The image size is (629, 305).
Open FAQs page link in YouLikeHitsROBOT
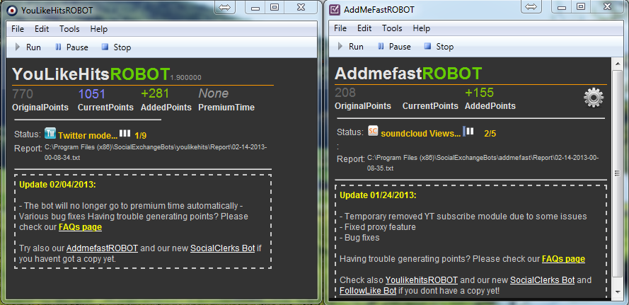coord(80,227)
